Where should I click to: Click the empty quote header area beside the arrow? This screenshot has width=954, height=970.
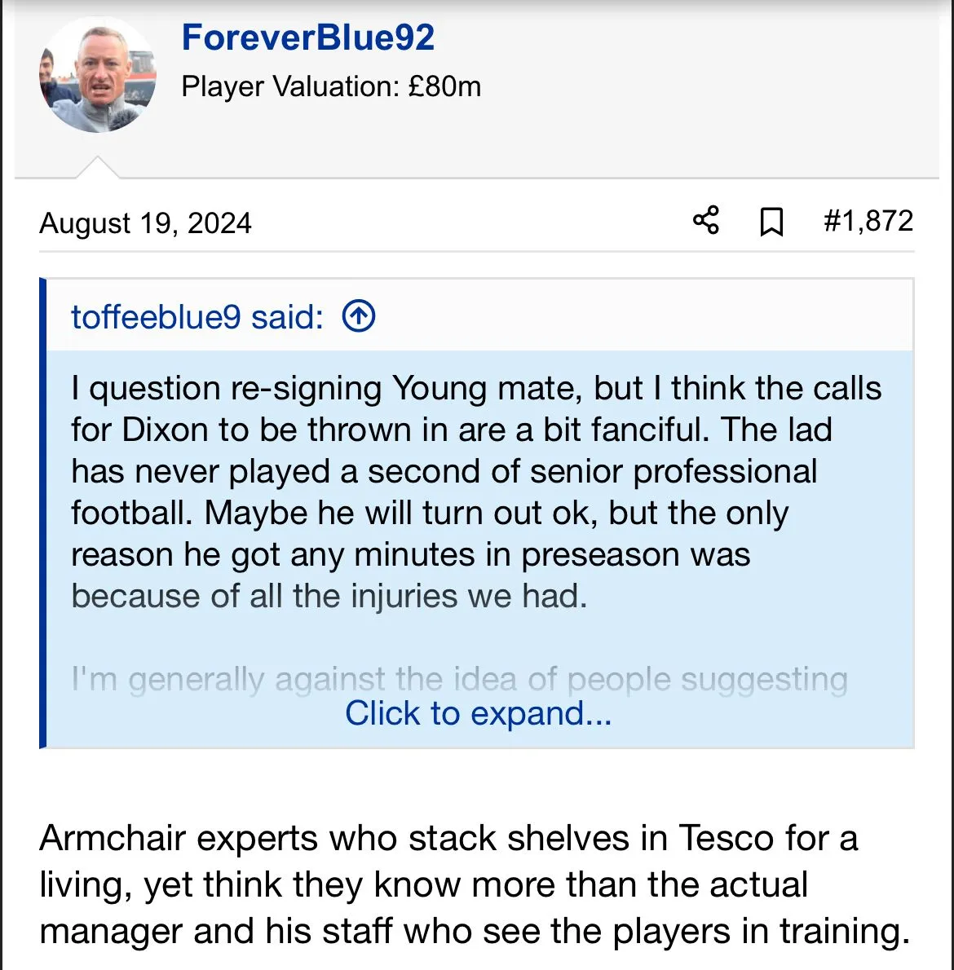[x=636, y=316]
